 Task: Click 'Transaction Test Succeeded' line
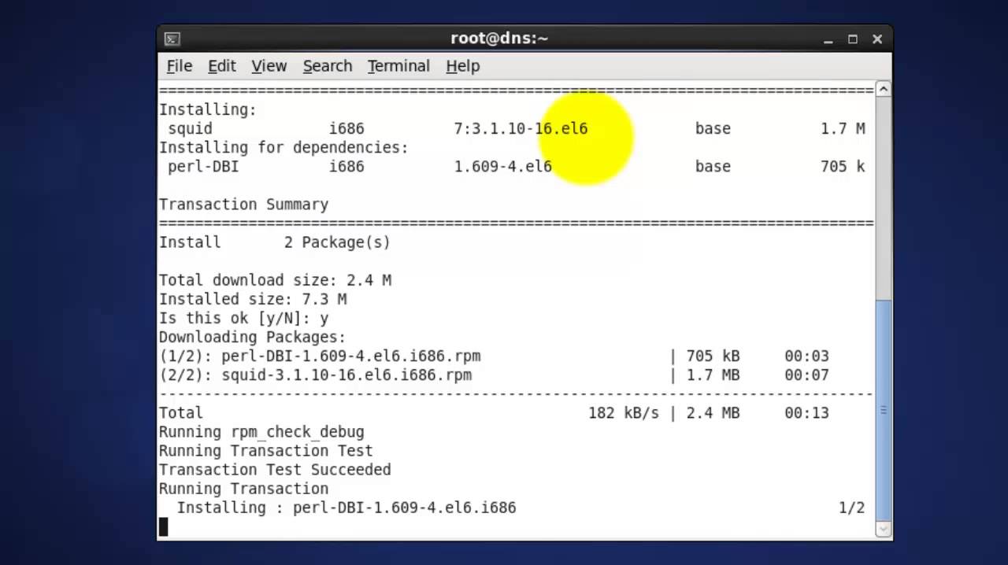tap(275, 470)
